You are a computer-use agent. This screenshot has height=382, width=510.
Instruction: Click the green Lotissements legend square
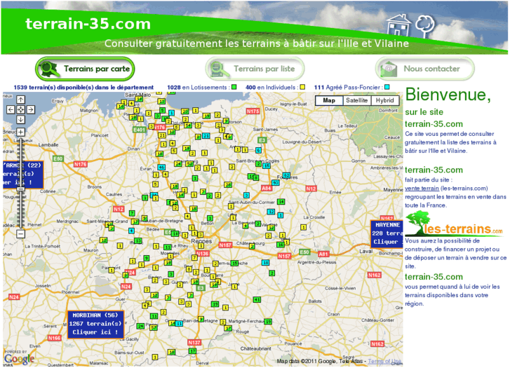tap(234, 87)
